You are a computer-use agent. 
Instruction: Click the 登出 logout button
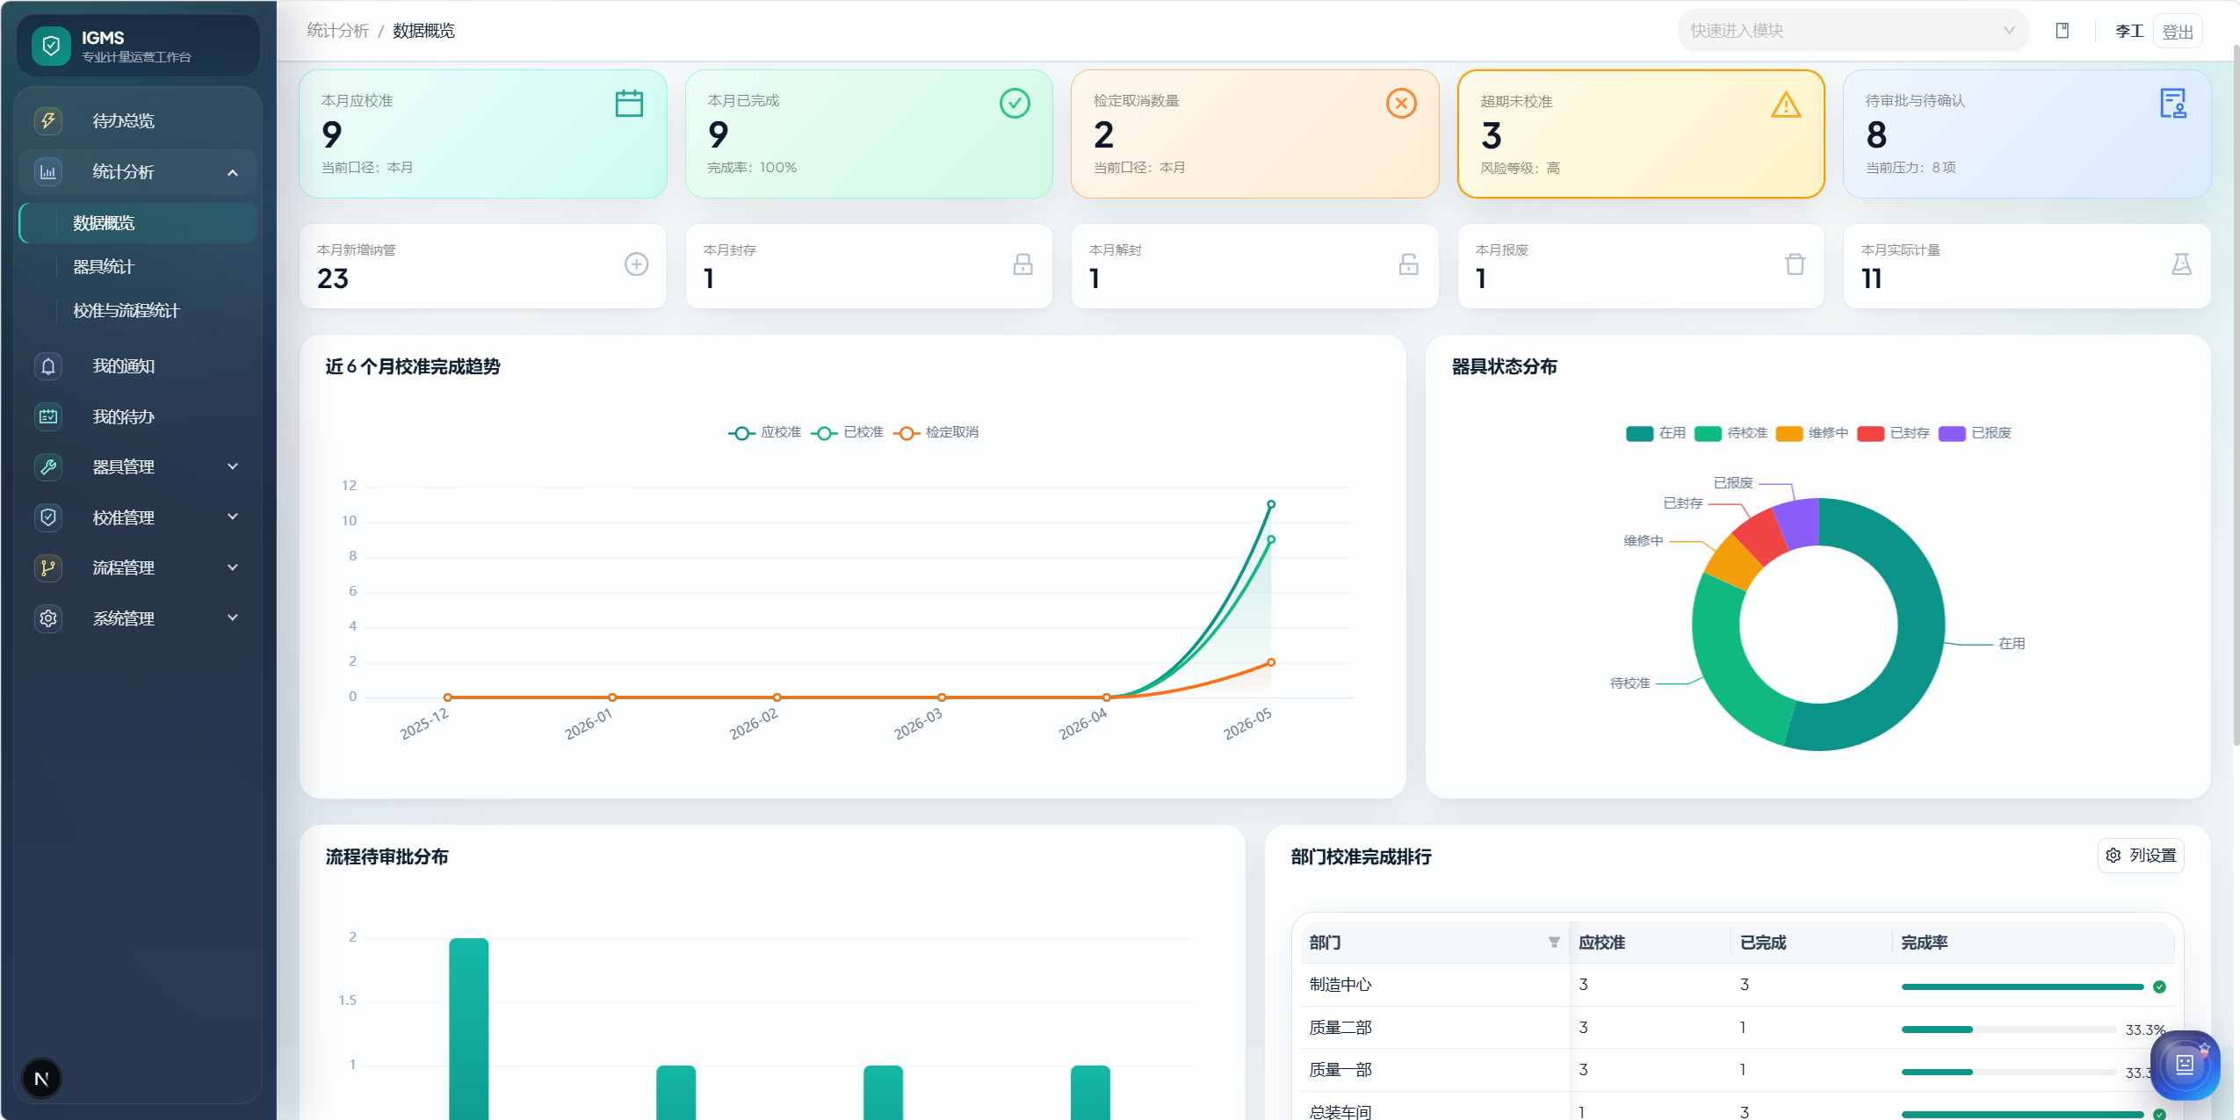[2178, 32]
